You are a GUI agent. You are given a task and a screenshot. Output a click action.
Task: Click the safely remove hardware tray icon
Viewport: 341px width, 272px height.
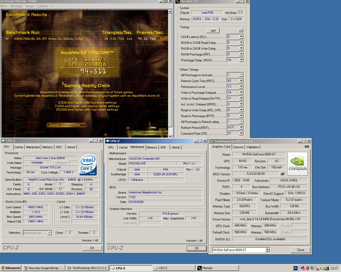317,268
